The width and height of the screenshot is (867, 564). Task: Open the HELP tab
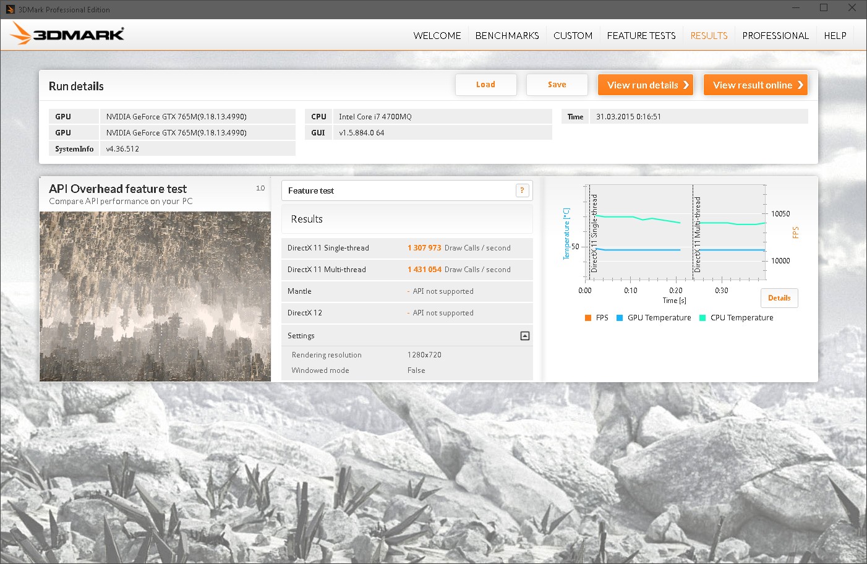835,36
